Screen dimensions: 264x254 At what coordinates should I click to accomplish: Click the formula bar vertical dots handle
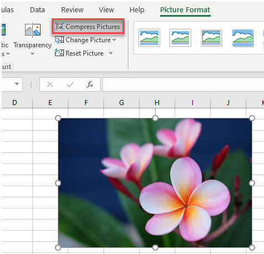coord(31,84)
